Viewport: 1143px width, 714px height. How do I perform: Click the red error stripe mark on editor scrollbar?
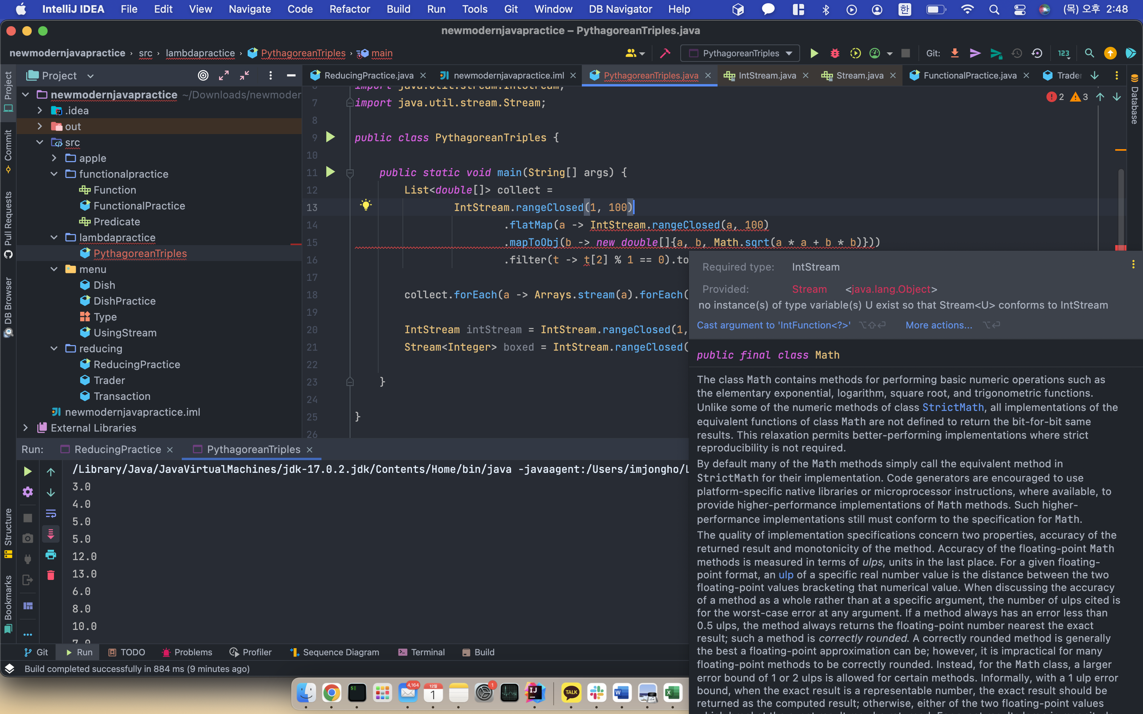pos(1120,248)
